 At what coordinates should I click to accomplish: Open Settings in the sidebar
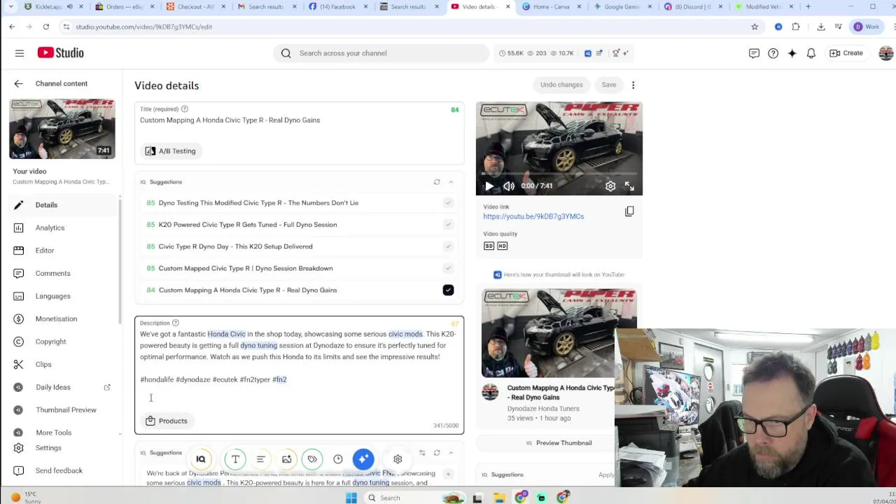[x=61, y=448]
